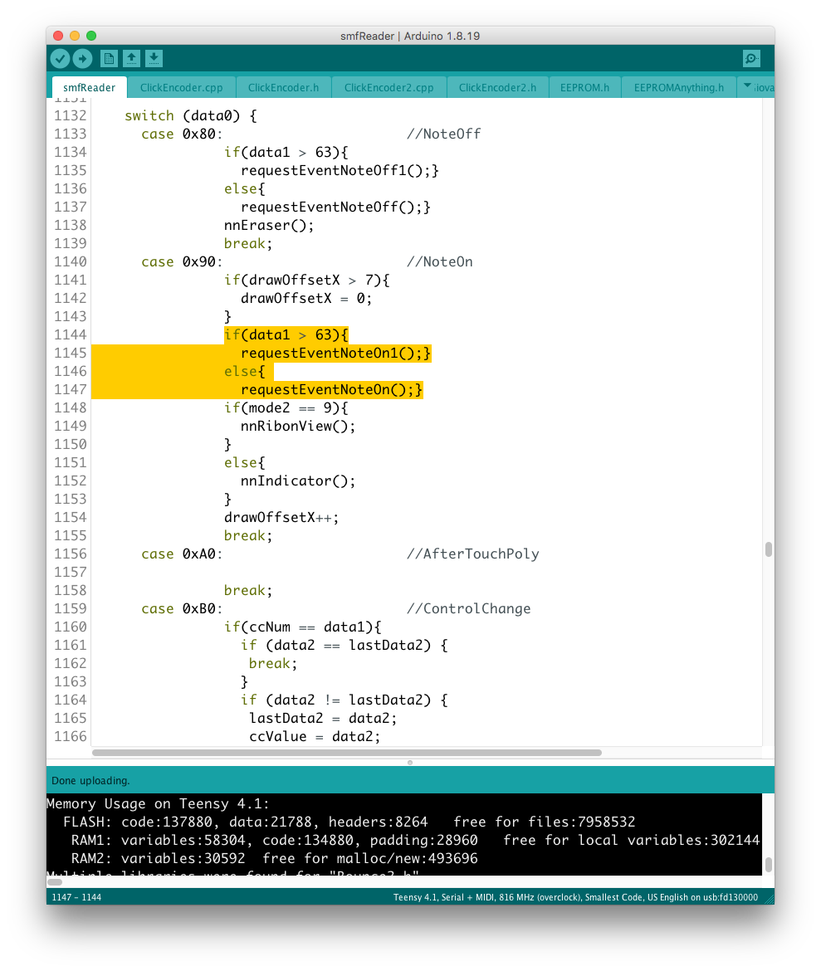The width and height of the screenshot is (821, 971).
Task: Open the EEPROM.h tab
Action: pos(584,87)
